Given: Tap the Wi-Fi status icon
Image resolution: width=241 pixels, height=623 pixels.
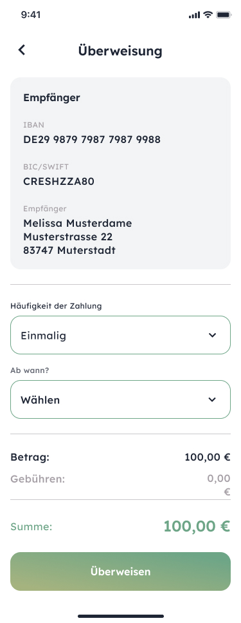Looking at the screenshot, I should [x=208, y=15].
